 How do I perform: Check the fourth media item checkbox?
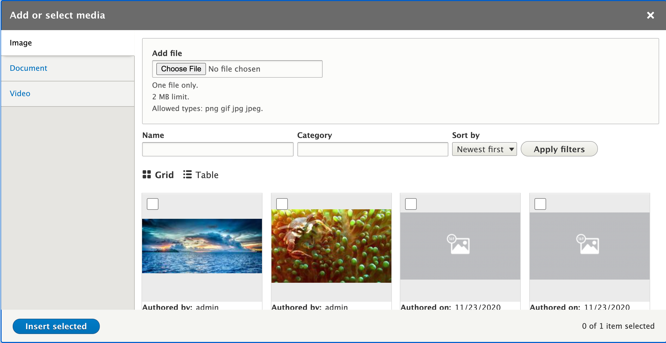click(x=540, y=204)
